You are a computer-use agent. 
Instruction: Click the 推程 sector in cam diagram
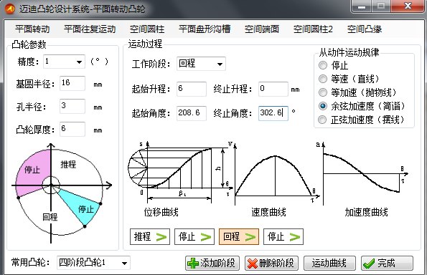72,165
